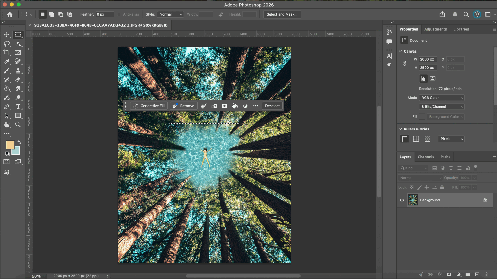Image resolution: width=497 pixels, height=279 pixels.
Task: Open the 8 Bits/Channel dropdown
Action: (x=442, y=107)
